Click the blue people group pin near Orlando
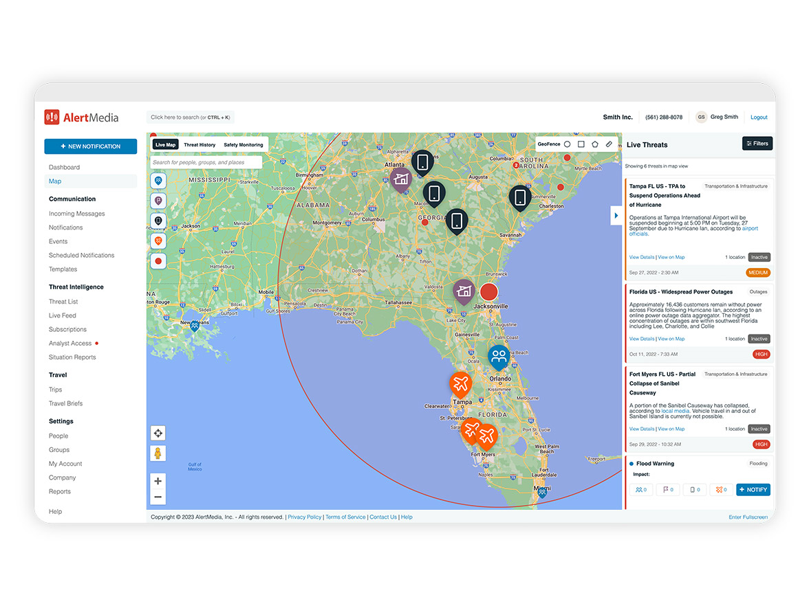The image size is (809, 606). point(499,357)
